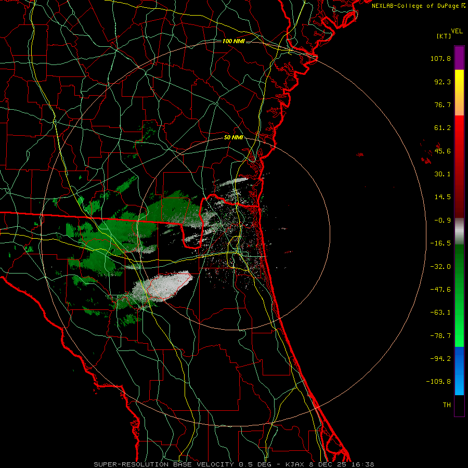Click the VEL legend title
Image resolution: width=468 pixels, height=468 pixels.
click(457, 31)
